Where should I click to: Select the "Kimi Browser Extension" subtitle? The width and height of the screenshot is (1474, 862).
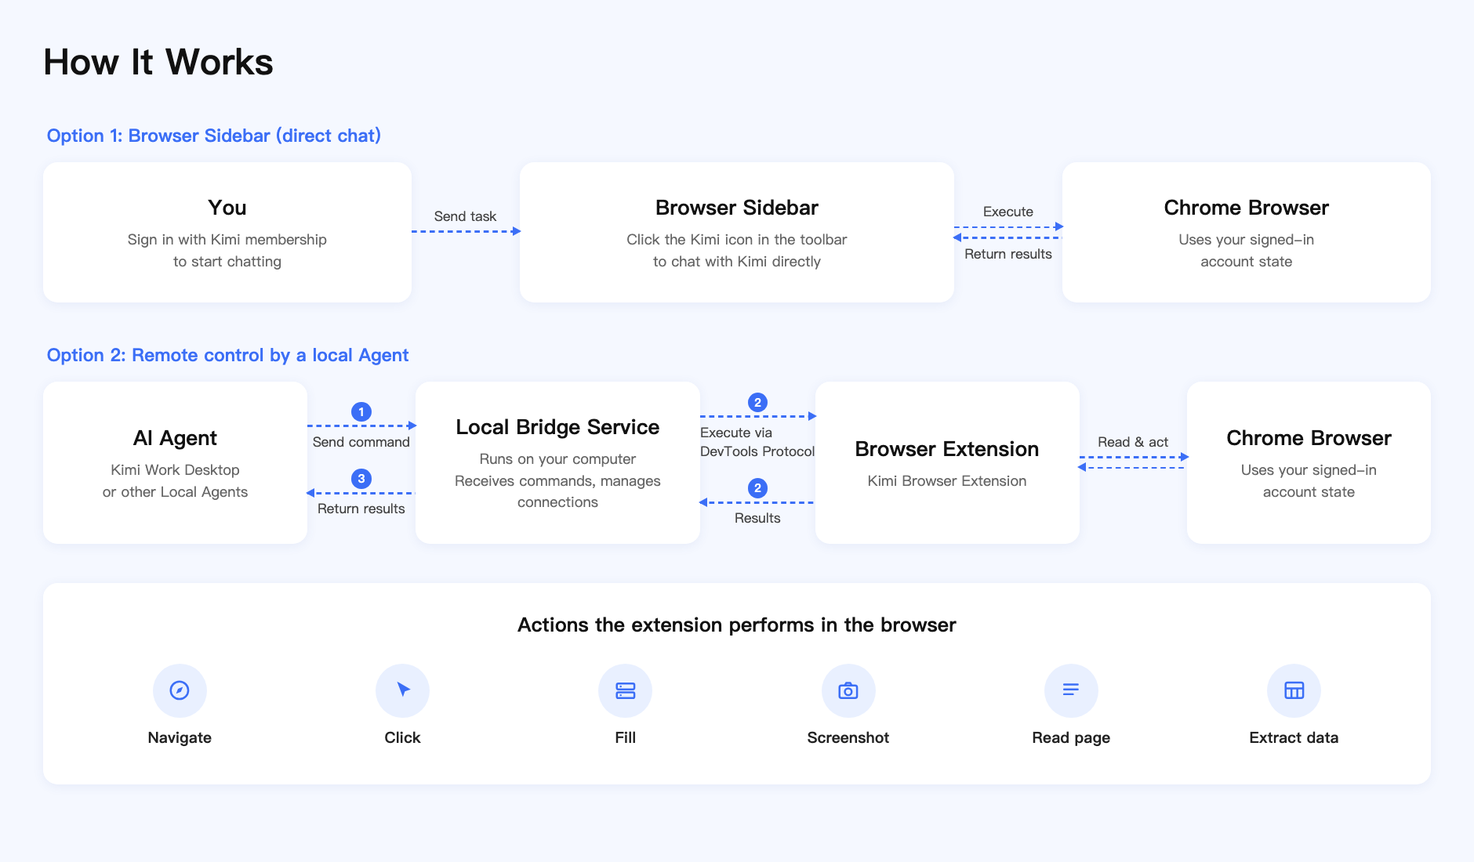coord(947,481)
